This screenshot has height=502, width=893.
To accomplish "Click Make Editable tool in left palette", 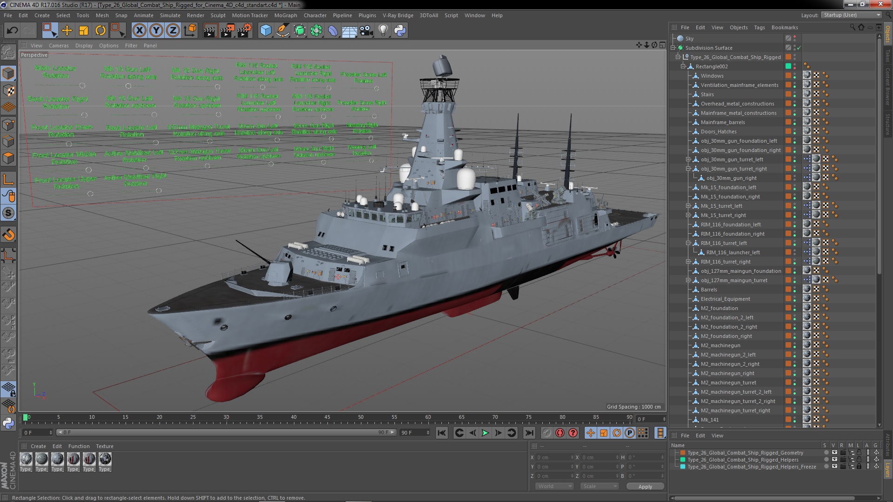I will tap(8, 52).
